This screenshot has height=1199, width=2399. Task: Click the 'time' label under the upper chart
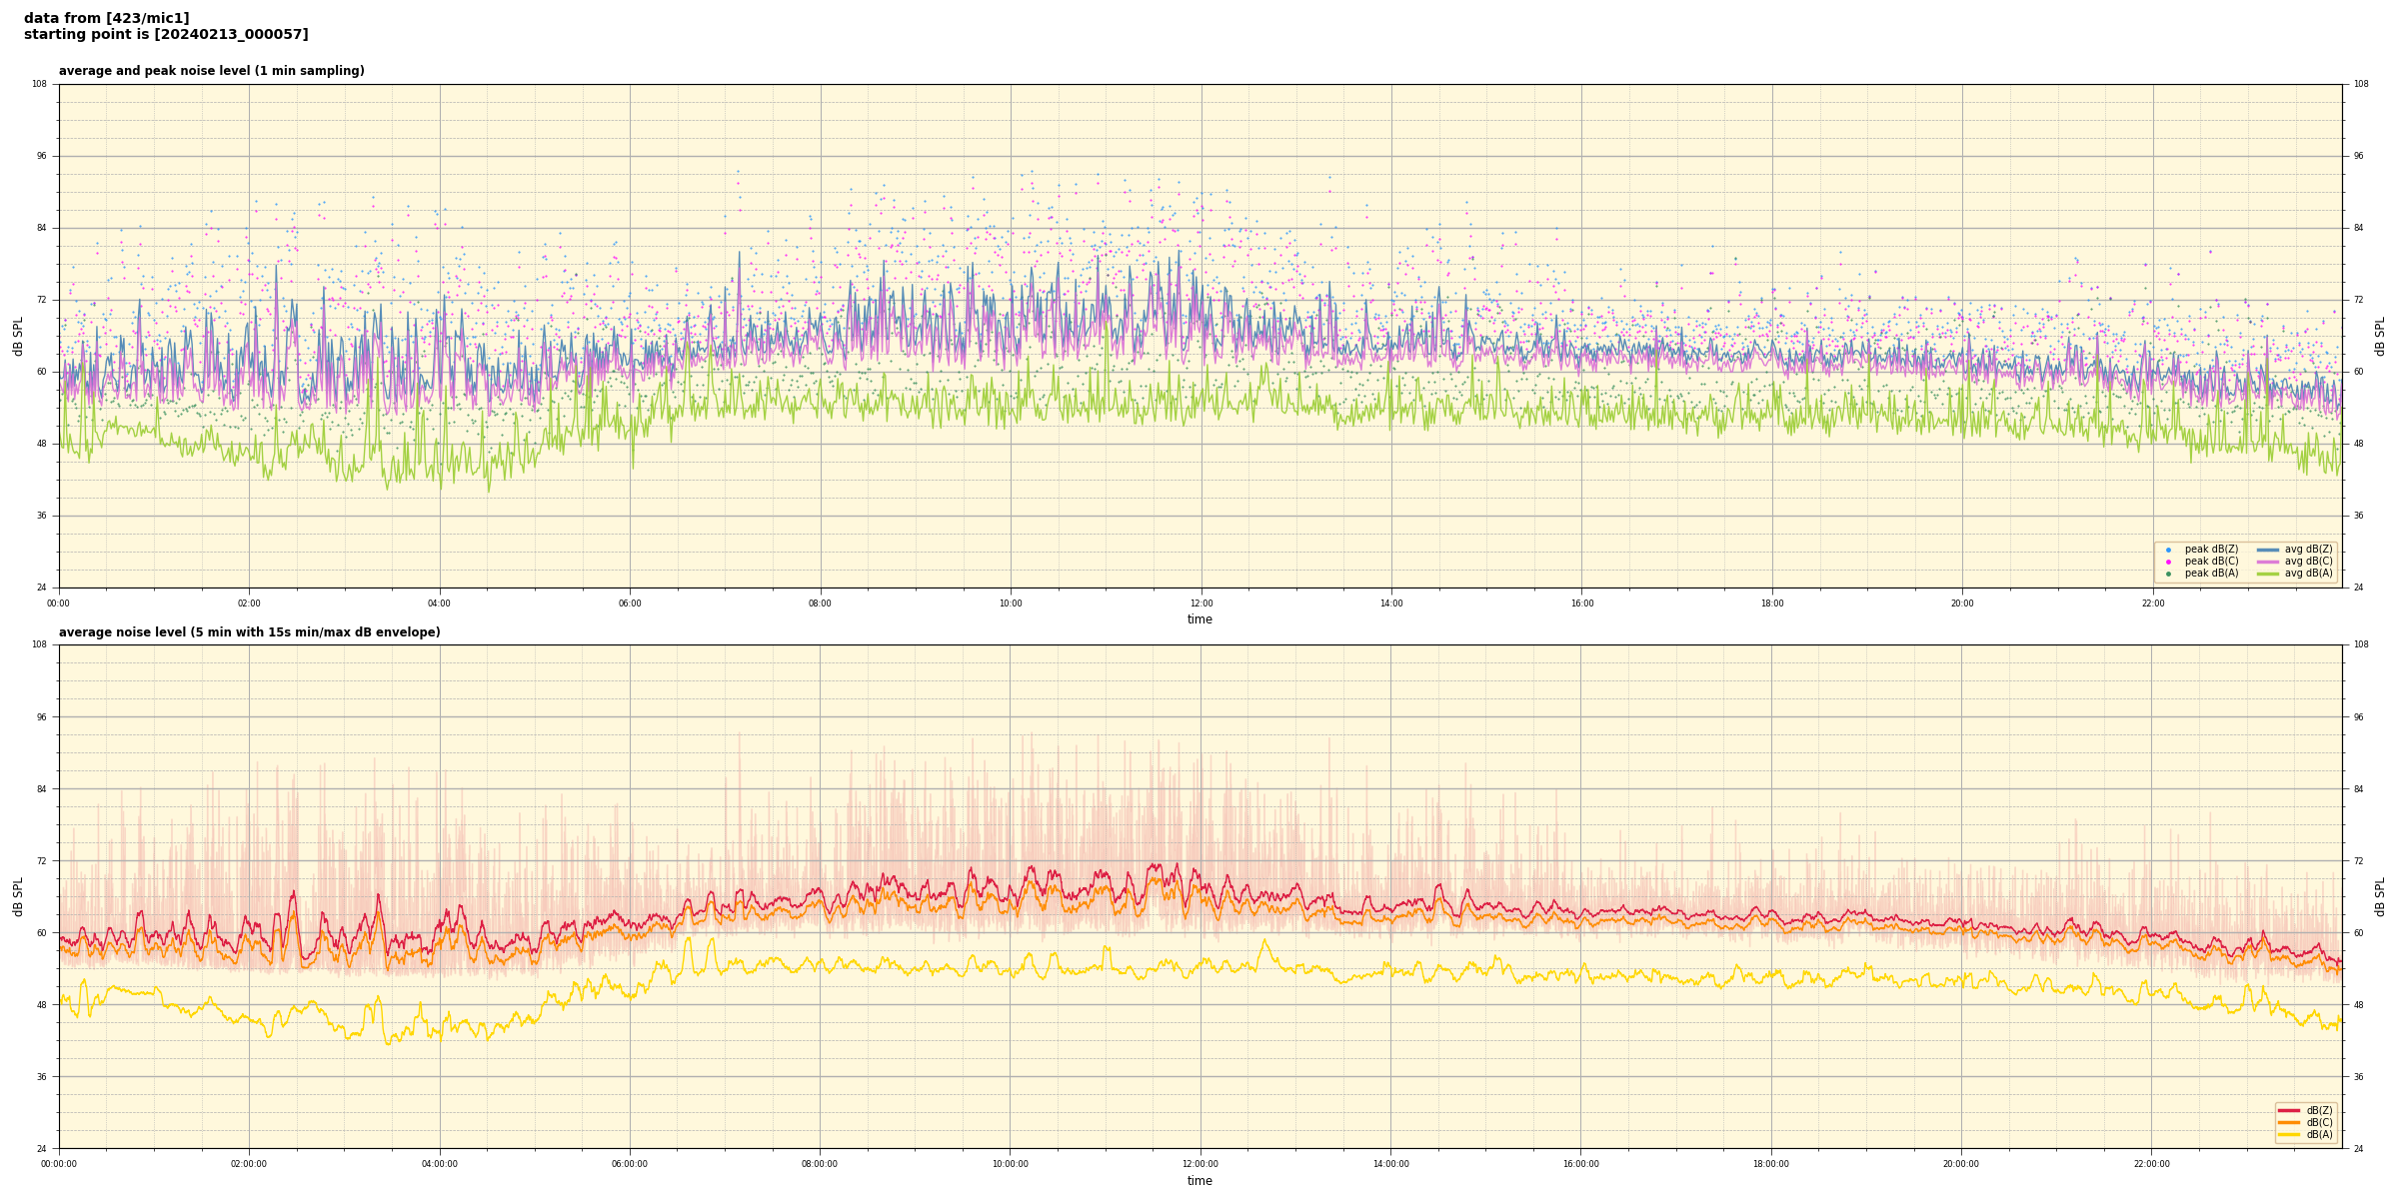point(1199,619)
